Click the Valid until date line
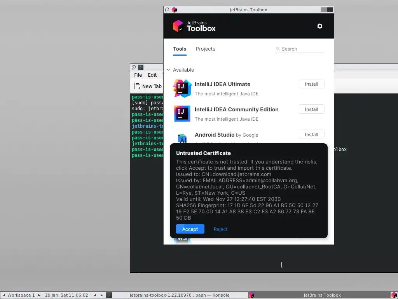The image size is (398, 299). tap(229, 199)
